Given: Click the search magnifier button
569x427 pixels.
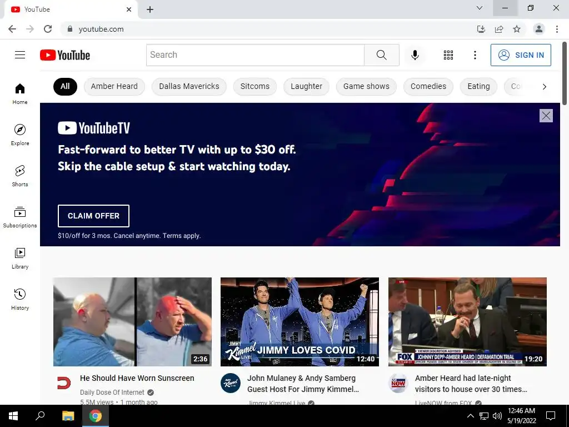Looking at the screenshot, I should tap(381, 55).
